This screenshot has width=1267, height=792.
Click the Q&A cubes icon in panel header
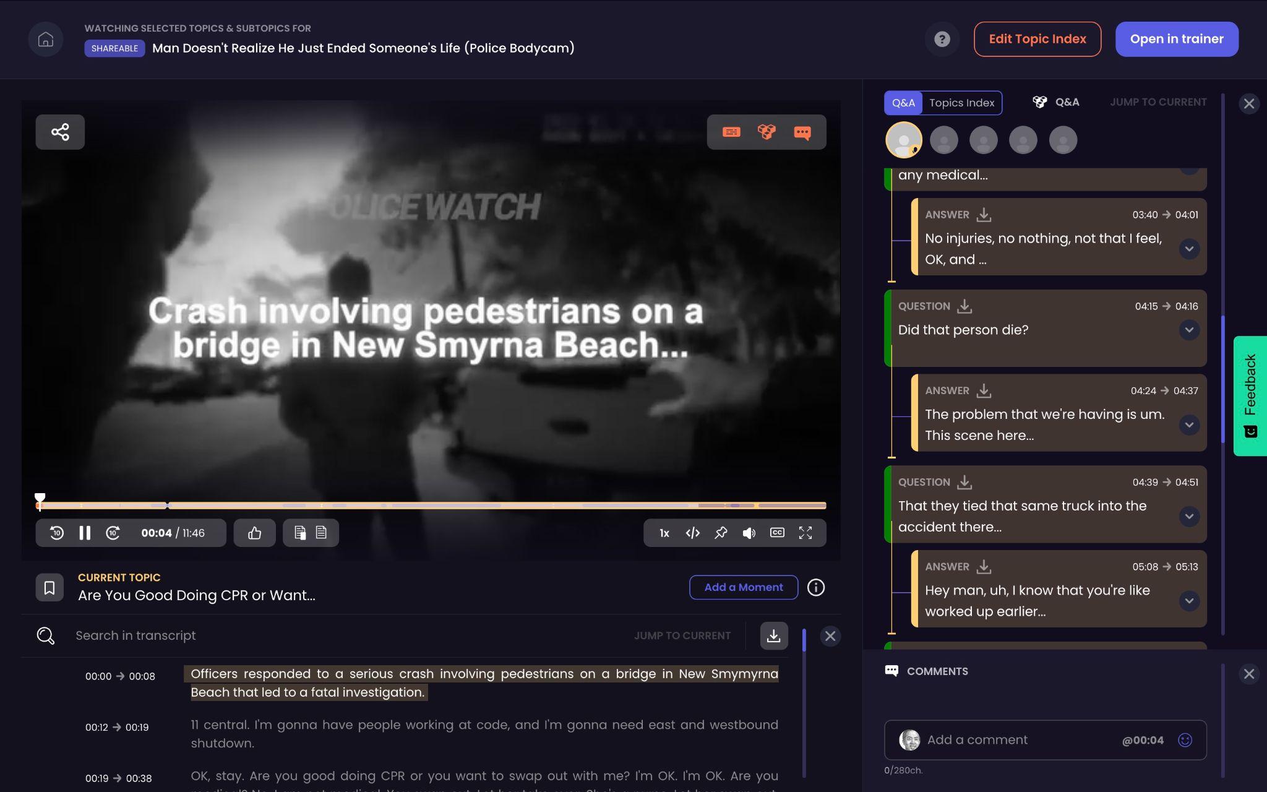[x=1040, y=102]
